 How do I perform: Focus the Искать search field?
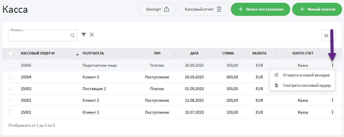tap(39, 36)
